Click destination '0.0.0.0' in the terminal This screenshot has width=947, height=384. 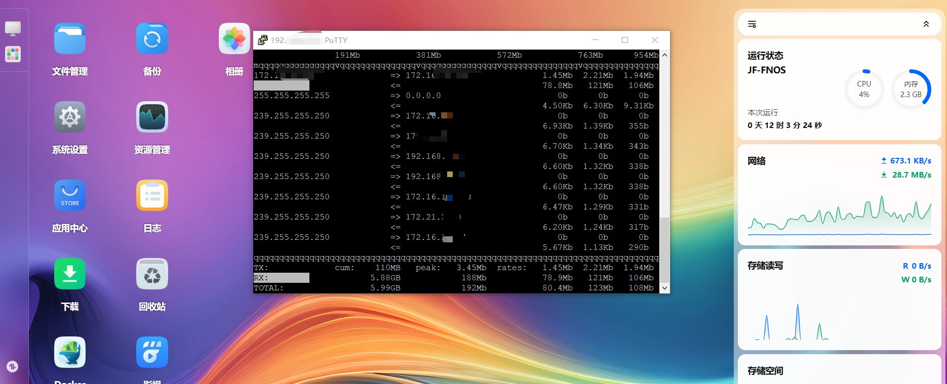tap(423, 96)
